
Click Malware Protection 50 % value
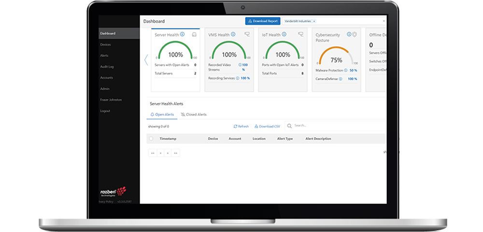(x=354, y=71)
